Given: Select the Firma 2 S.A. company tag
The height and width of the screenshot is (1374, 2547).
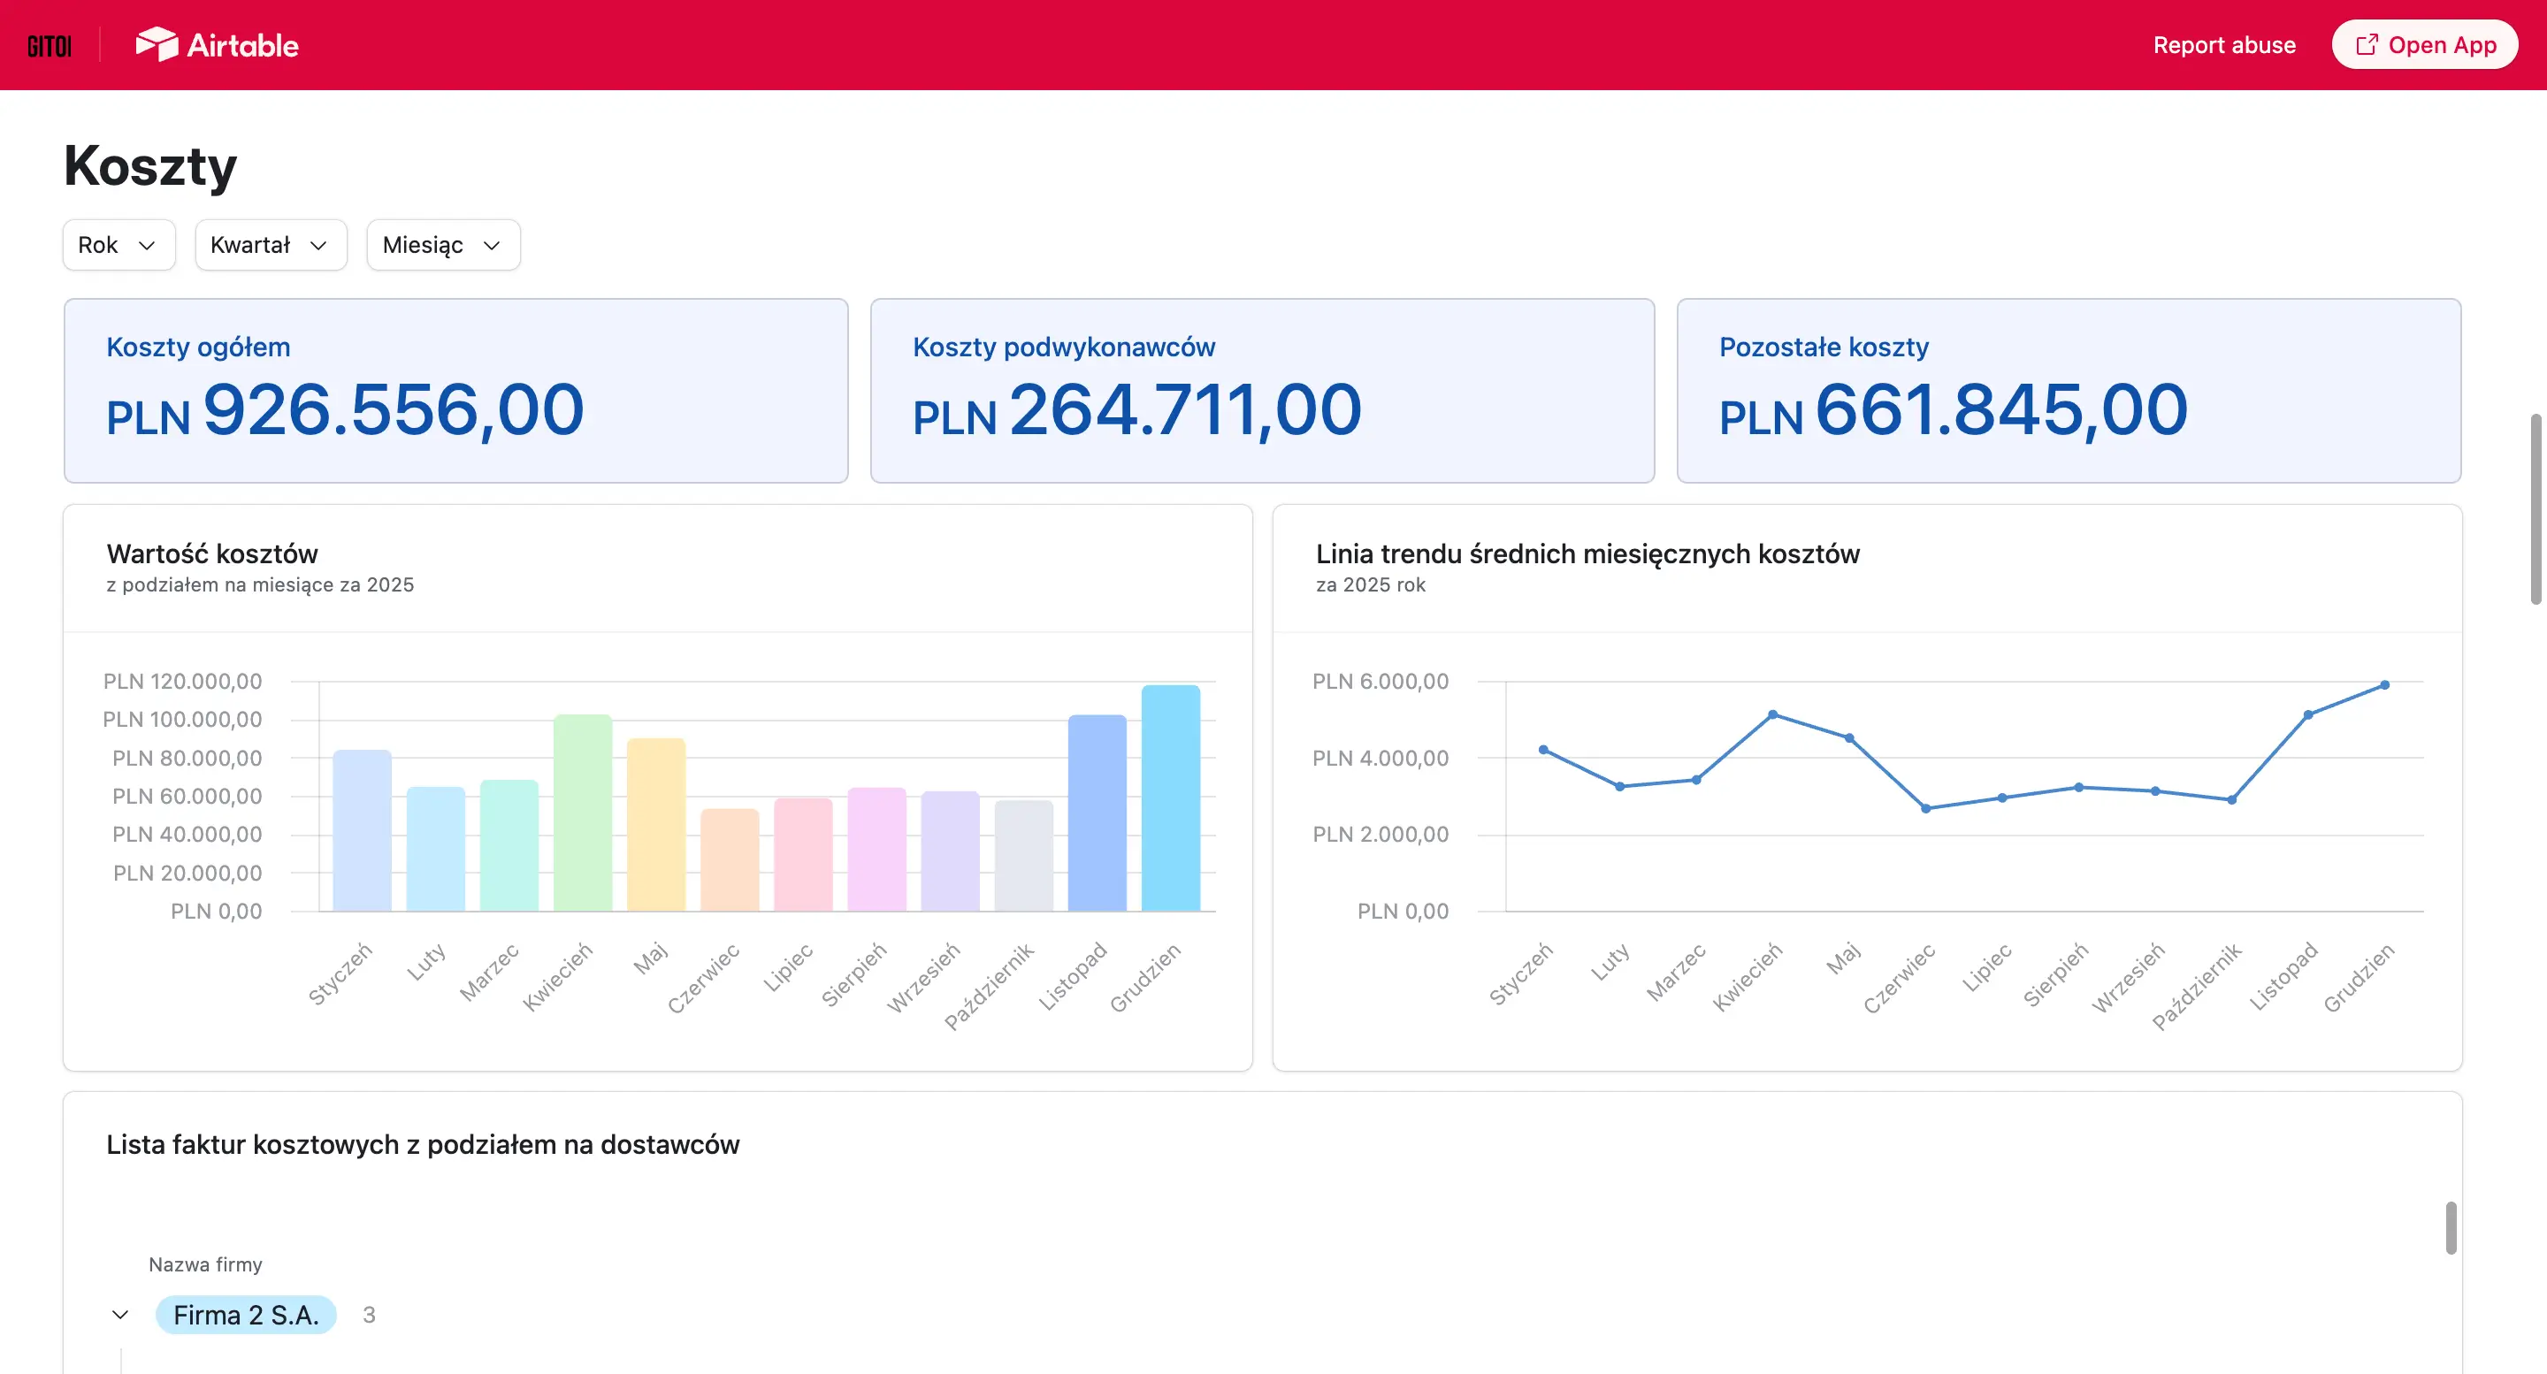Looking at the screenshot, I should 246,1315.
